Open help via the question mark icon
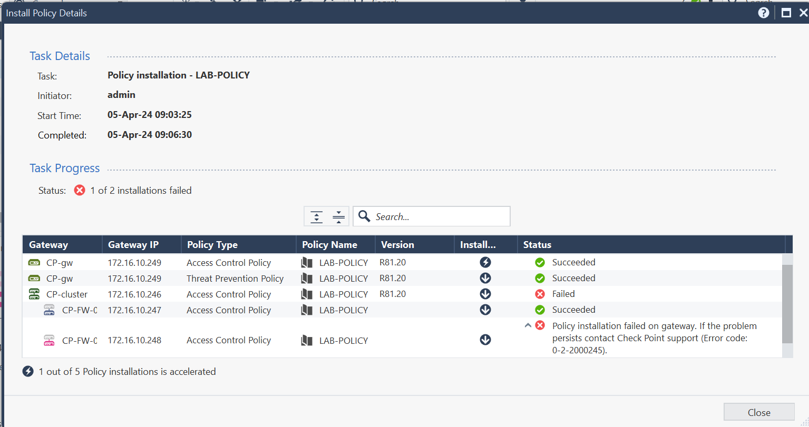Image resolution: width=809 pixels, height=427 pixels. click(x=763, y=13)
